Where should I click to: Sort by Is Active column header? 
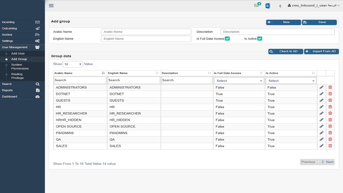pyautogui.click(x=291, y=73)
